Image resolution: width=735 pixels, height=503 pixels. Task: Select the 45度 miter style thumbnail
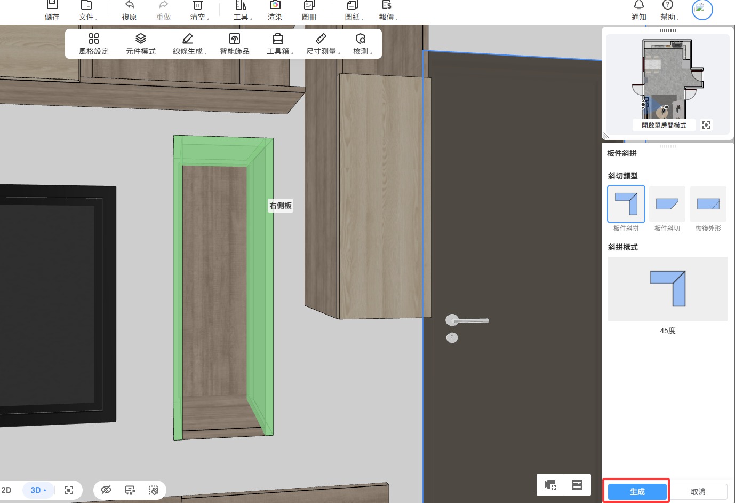point(667,289)
